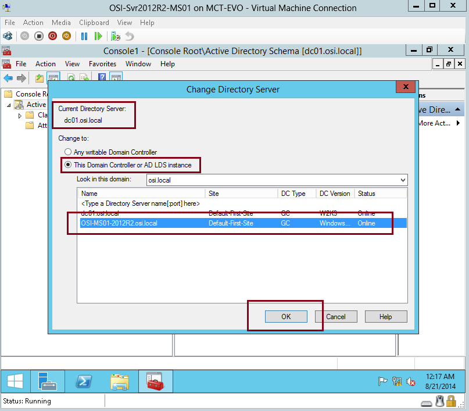The width and height of the screenshot is (469, 411).
Task: Click the lock icon in VM status bar
Action: coord(451,401)
